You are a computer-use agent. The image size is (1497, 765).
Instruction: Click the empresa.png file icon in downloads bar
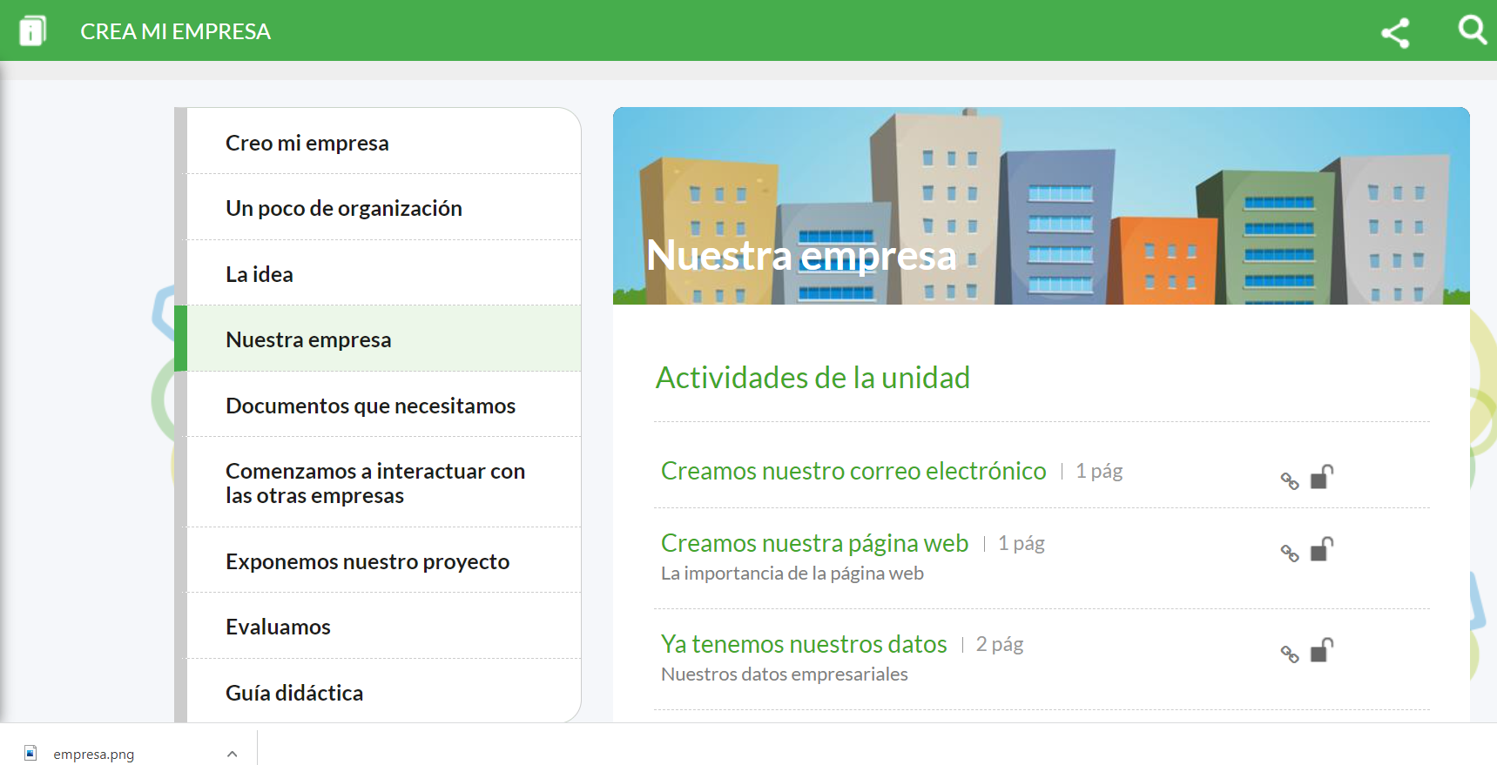point(30,753)
